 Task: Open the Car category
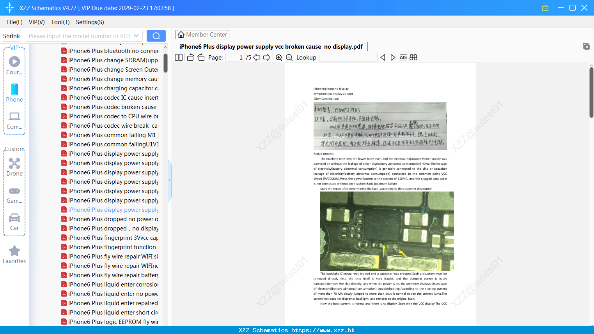[x=14, y=222]
